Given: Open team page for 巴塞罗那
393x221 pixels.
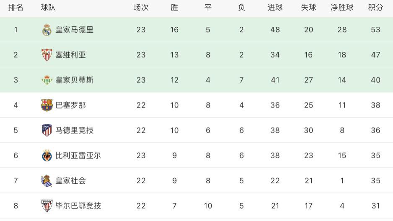Looking at the screenshot, I should (71, 105).
